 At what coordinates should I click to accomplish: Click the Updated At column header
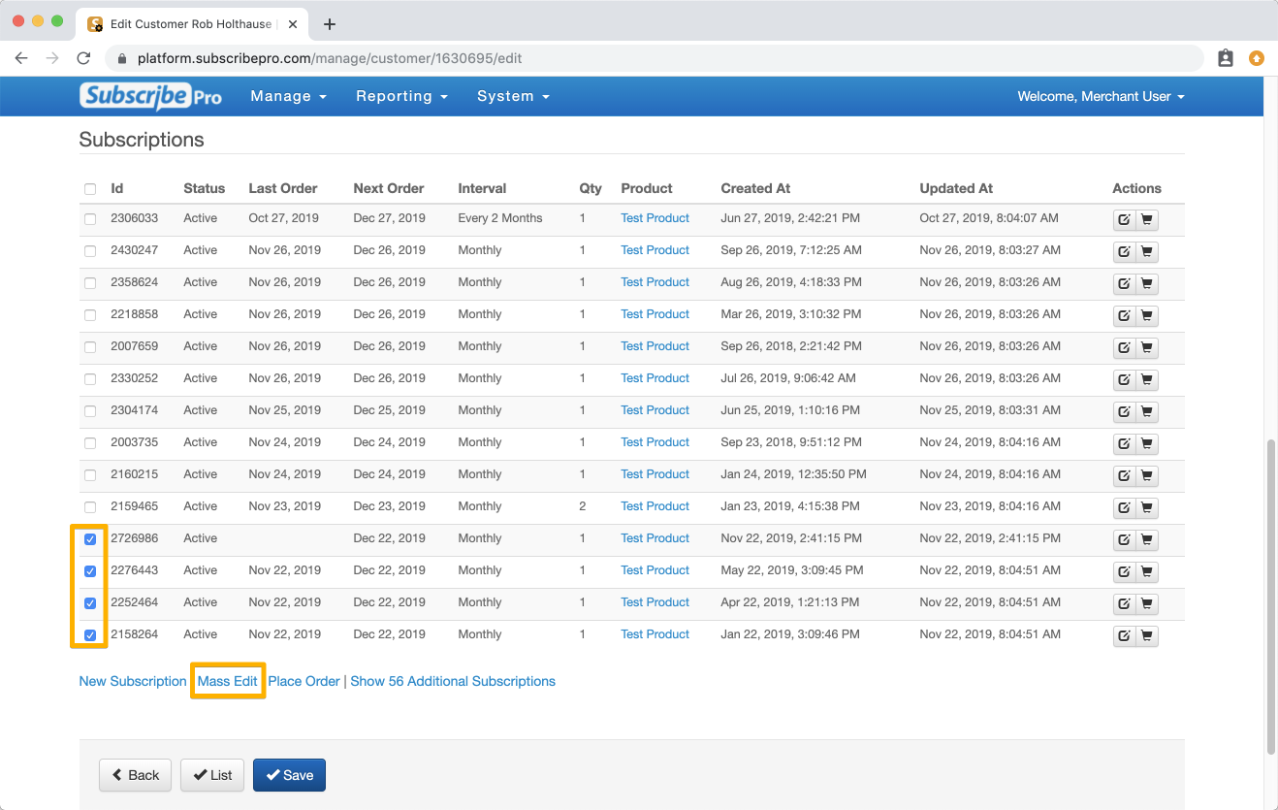point(956,188)
